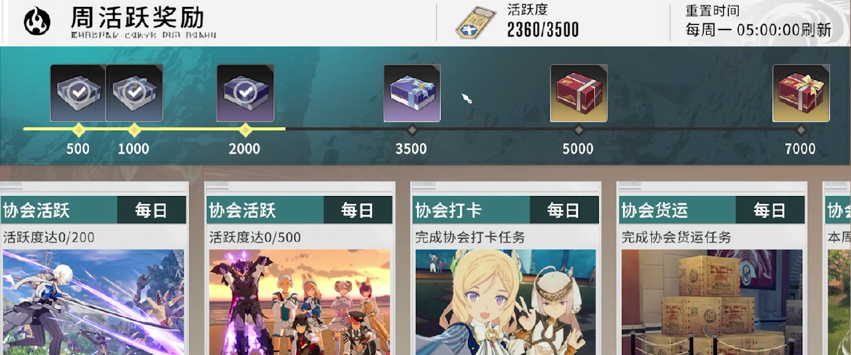Viewport: 851px width, 355px height.
Task: Open the ribboned red gift box for 7000
Action: pos(801,93)
